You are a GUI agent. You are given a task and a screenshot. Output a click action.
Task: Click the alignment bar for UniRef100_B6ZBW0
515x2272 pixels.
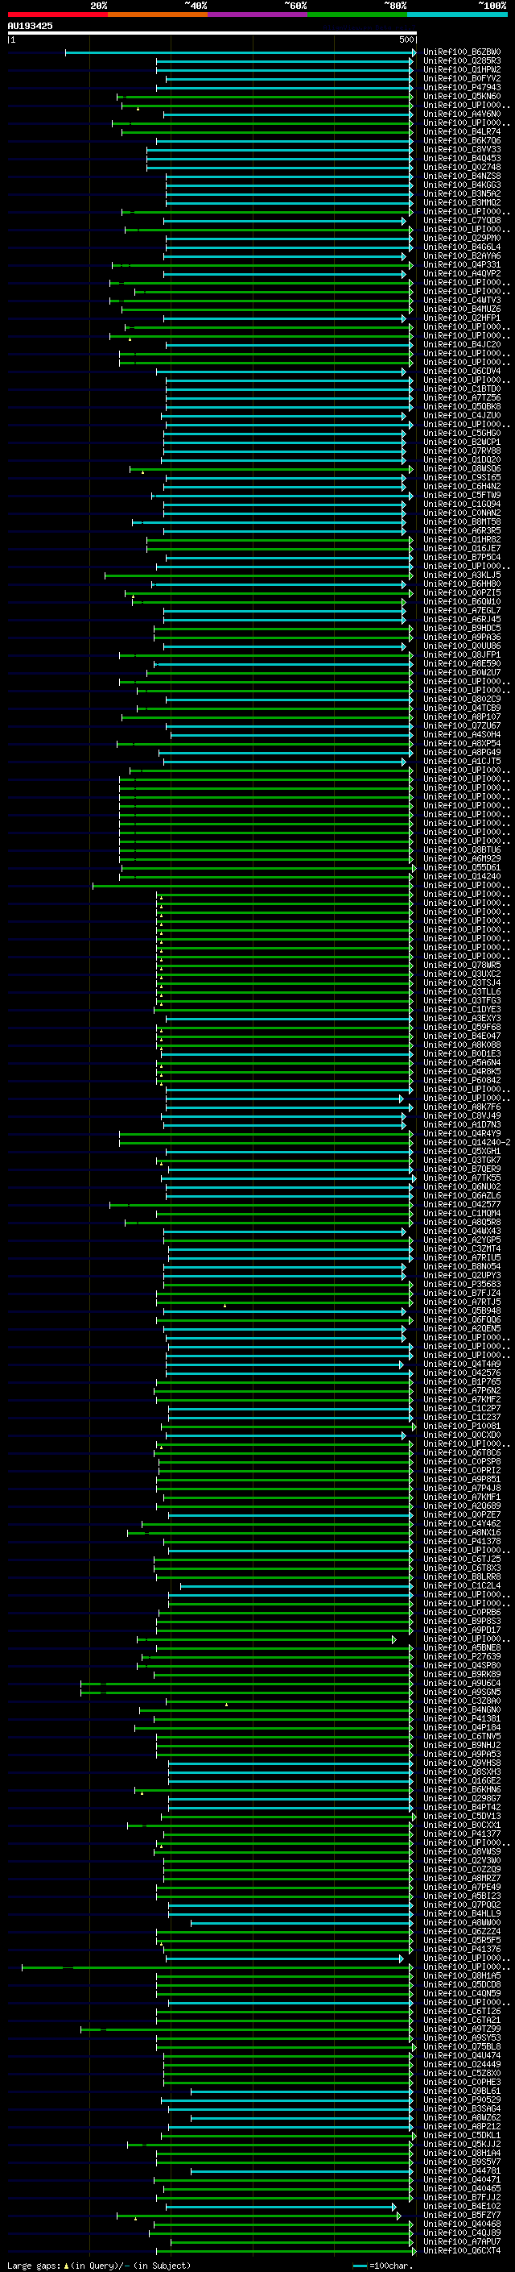click(x=241, y=53)
